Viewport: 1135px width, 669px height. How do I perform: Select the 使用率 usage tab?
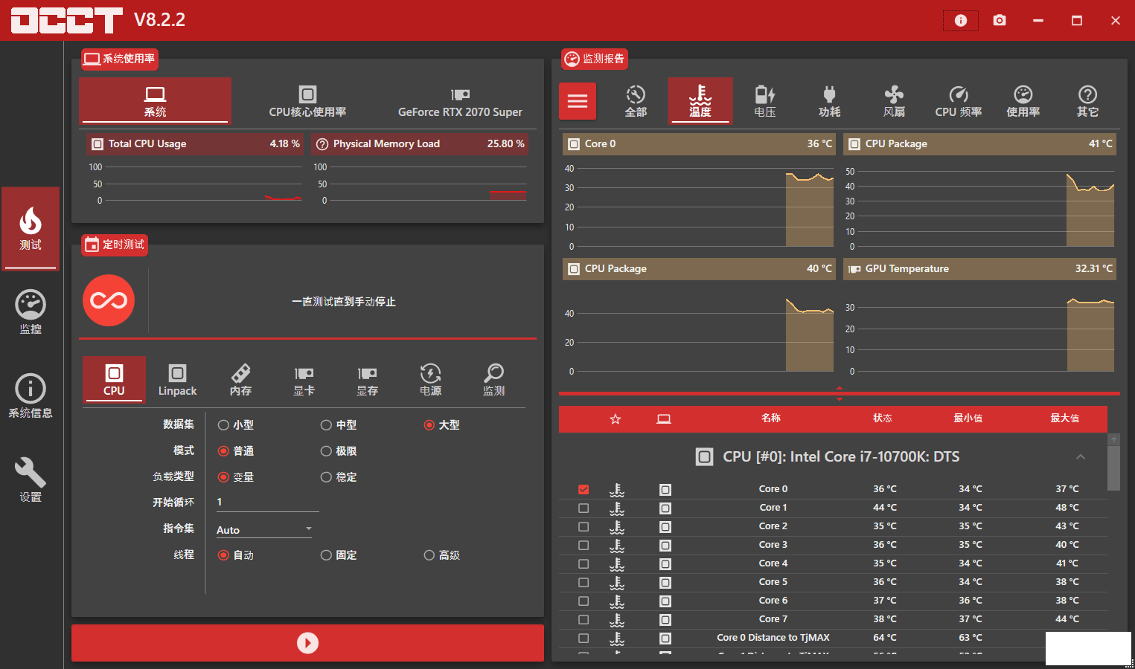pos(1023,100)
